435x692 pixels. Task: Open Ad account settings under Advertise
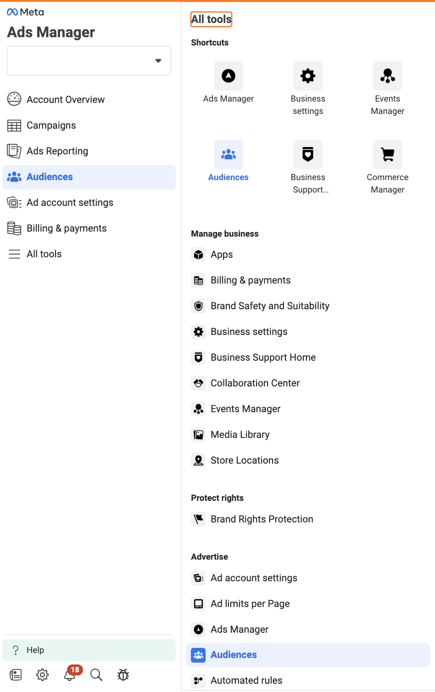point(308,578)
